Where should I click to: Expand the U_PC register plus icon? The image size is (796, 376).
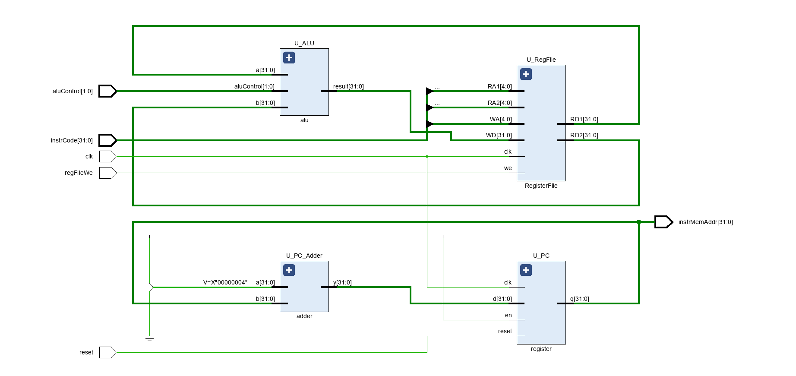[x=526, y=270]
